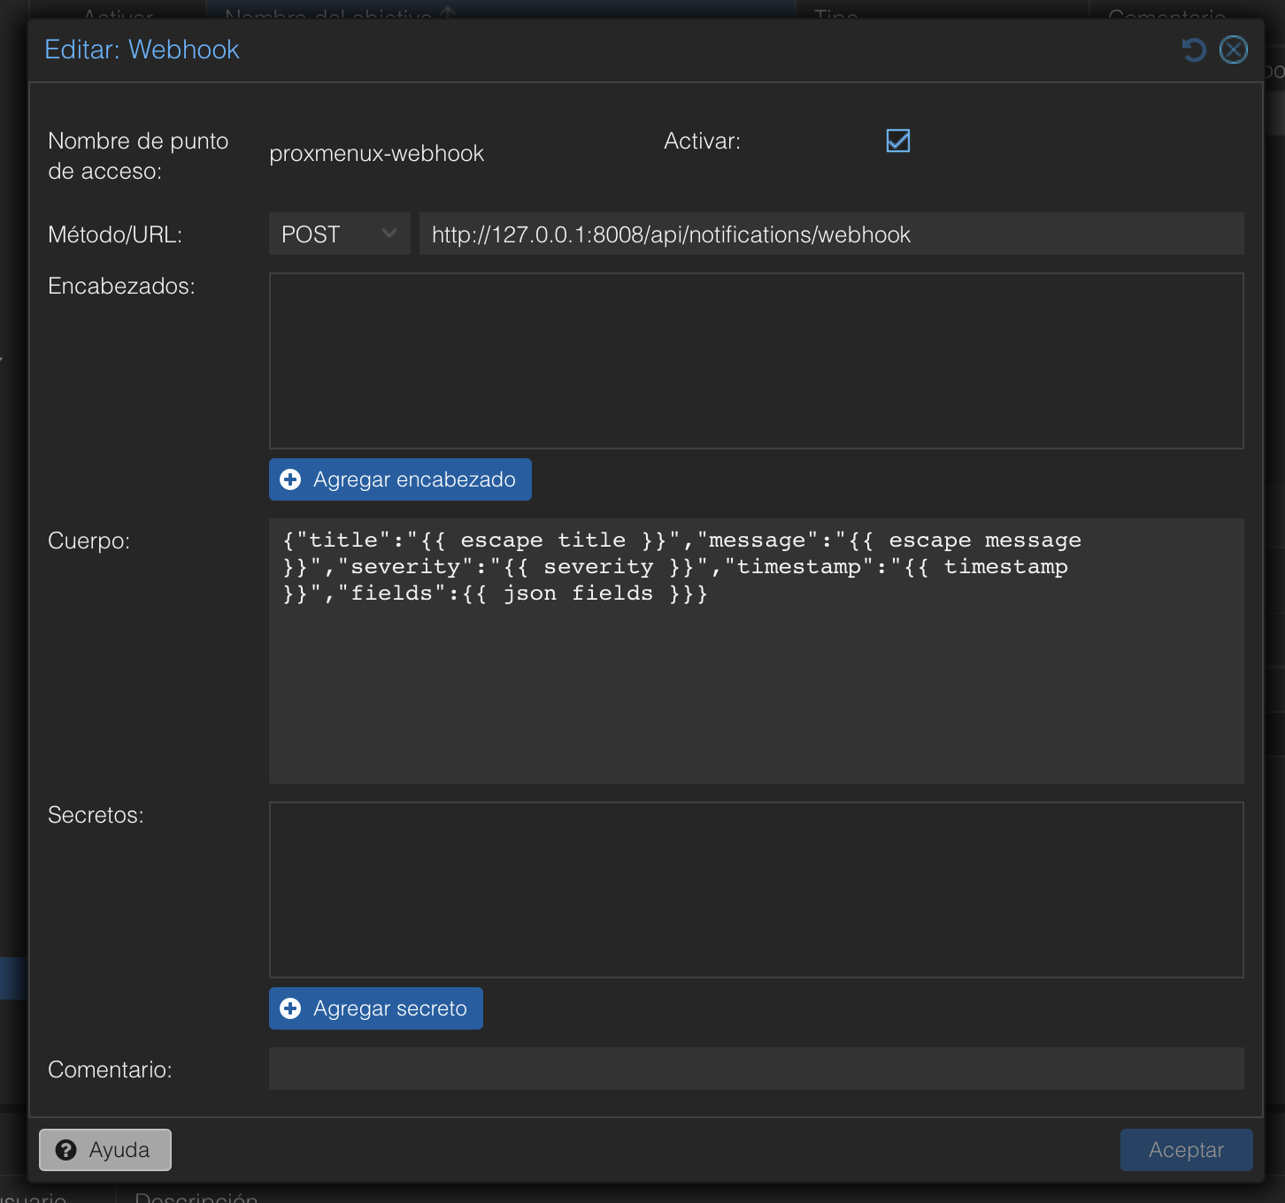
Task: Click the Agregar secreto button
Action: click(x=376, y=1008)
